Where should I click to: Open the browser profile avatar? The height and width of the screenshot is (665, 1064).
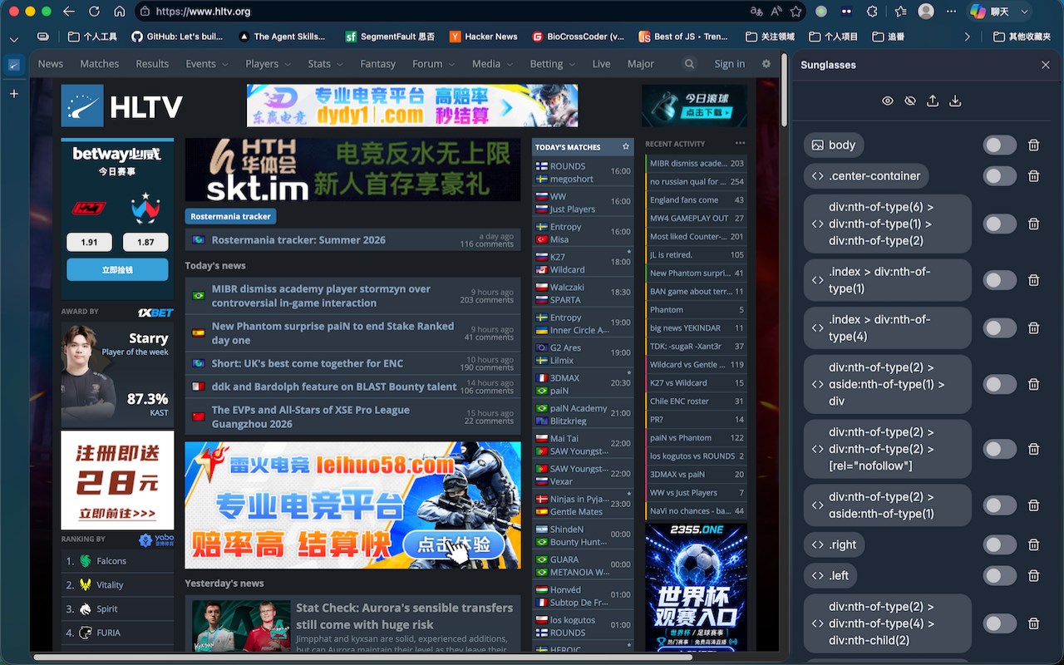[x=926, y=12]
